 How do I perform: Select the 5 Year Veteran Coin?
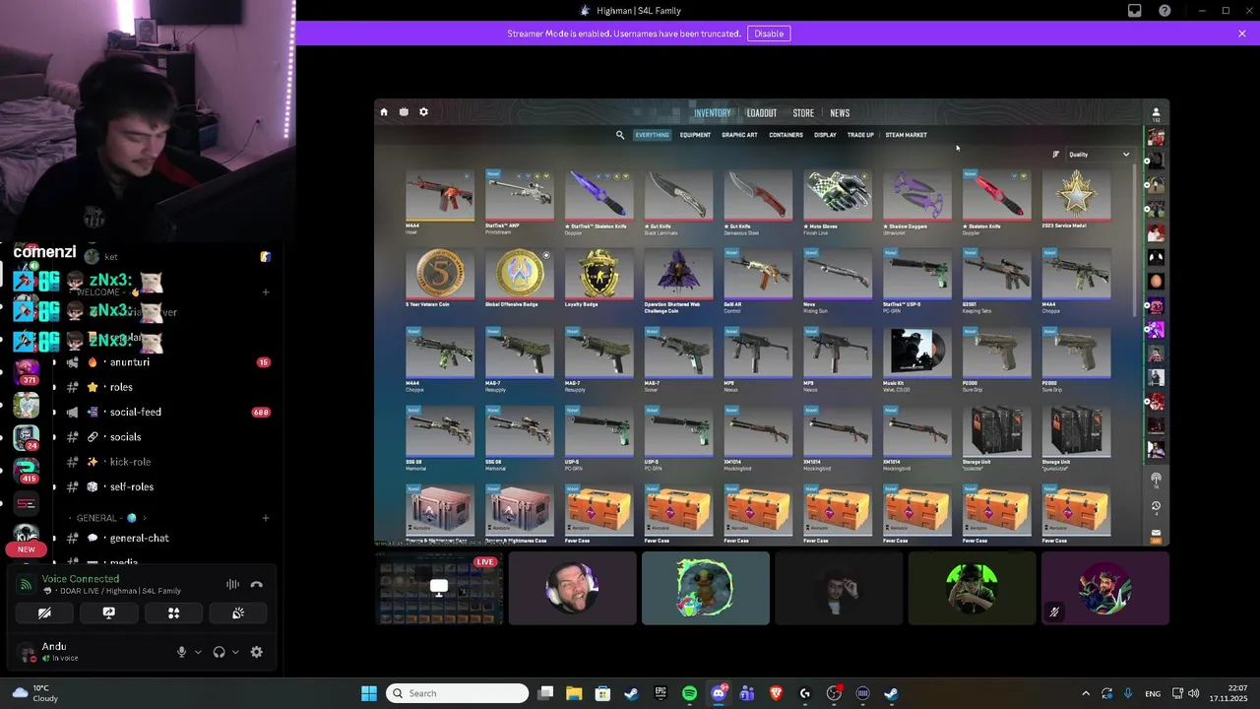440,280
